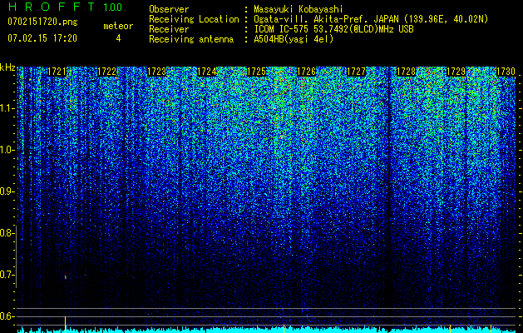523x333 pixels.
Task: Click the 'Observer' field label
Action: pyautogui.click(x=169, y=9)
